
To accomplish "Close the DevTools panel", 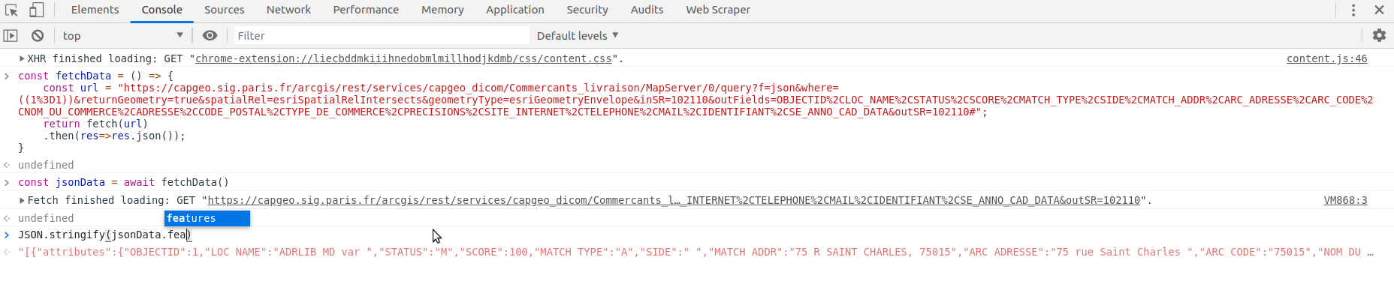I will pos(1379,10).
